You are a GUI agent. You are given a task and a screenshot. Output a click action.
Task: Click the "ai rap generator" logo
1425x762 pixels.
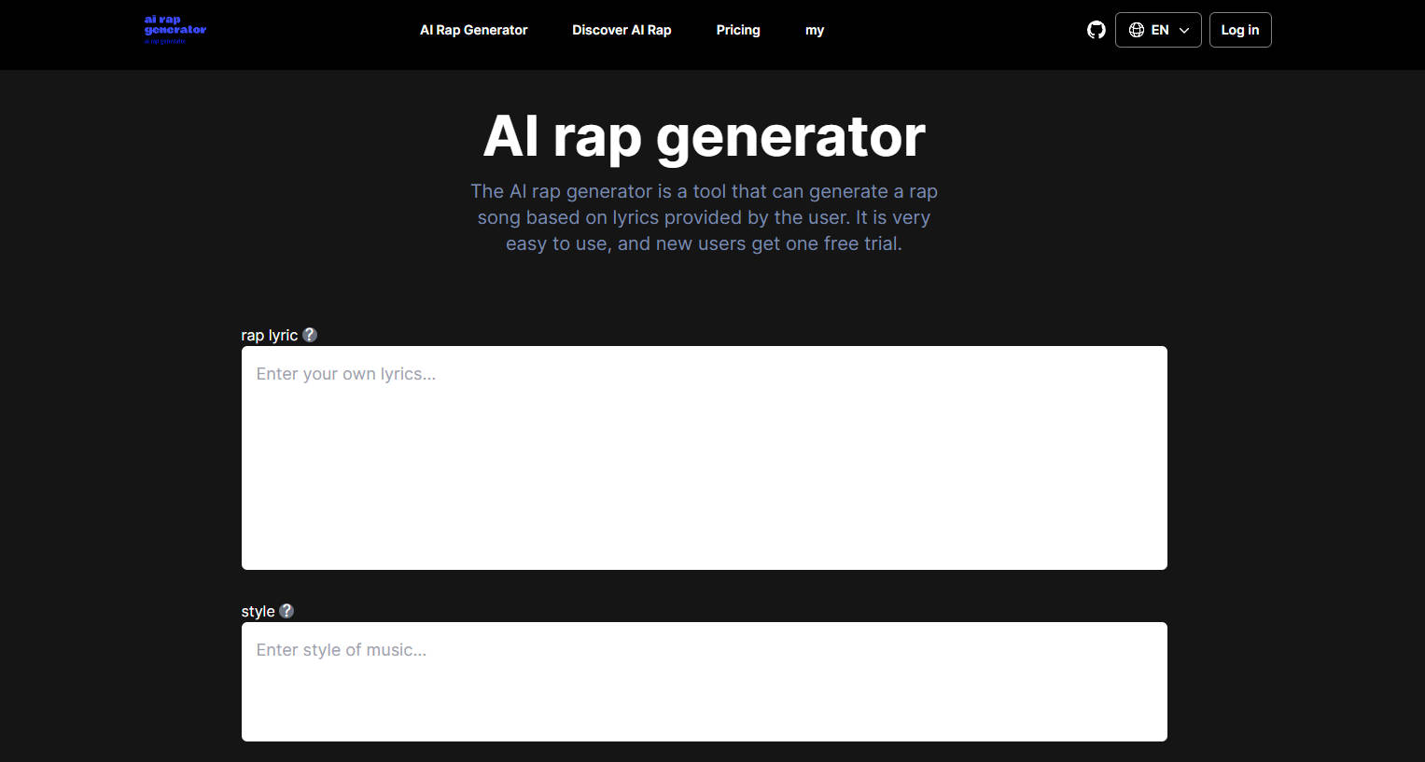174,29
